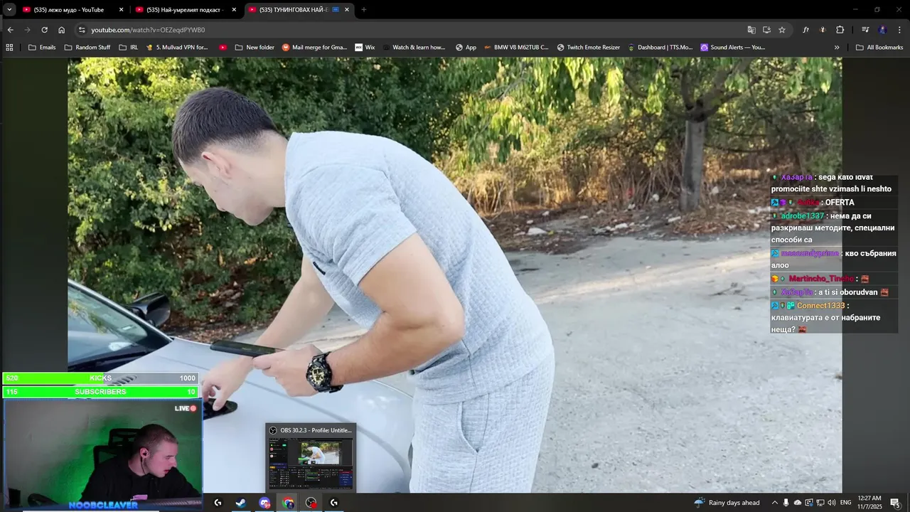Open the cloud sync tray icon

coord(798,503)
